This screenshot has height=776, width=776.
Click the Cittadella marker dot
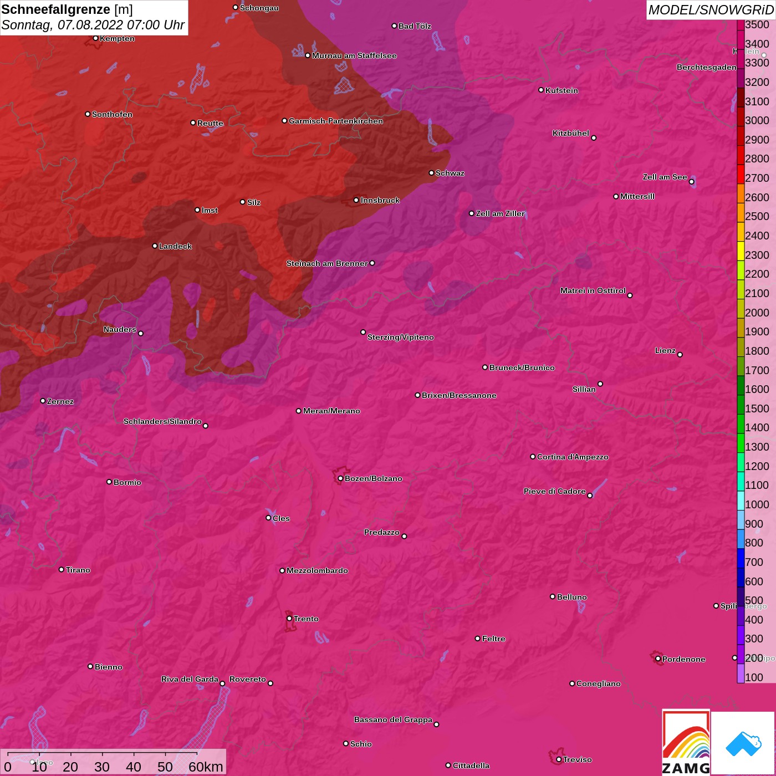pos(448,765)
